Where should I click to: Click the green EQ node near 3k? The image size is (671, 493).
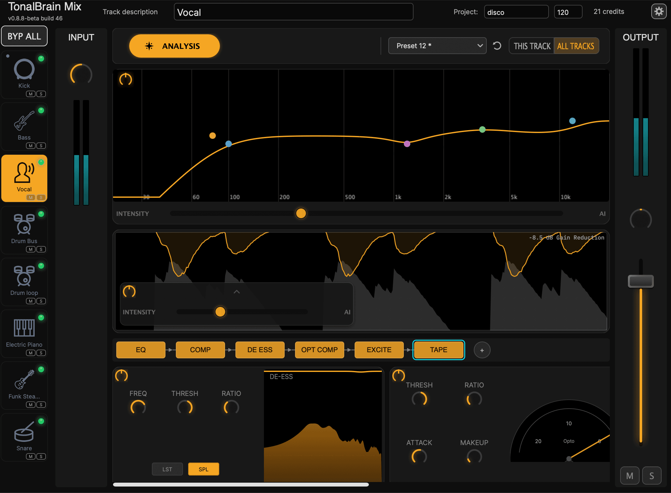pos(482,129)
